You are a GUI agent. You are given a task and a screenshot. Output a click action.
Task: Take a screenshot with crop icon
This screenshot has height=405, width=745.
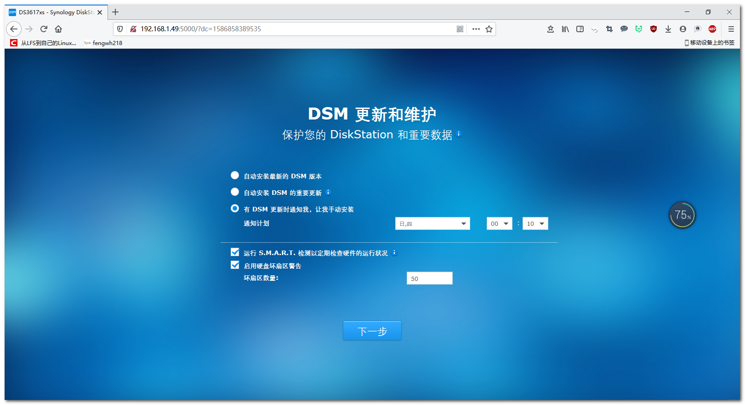pos(609,29)
